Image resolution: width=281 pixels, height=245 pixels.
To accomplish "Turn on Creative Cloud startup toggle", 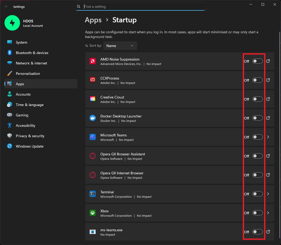I will (257, 99).
